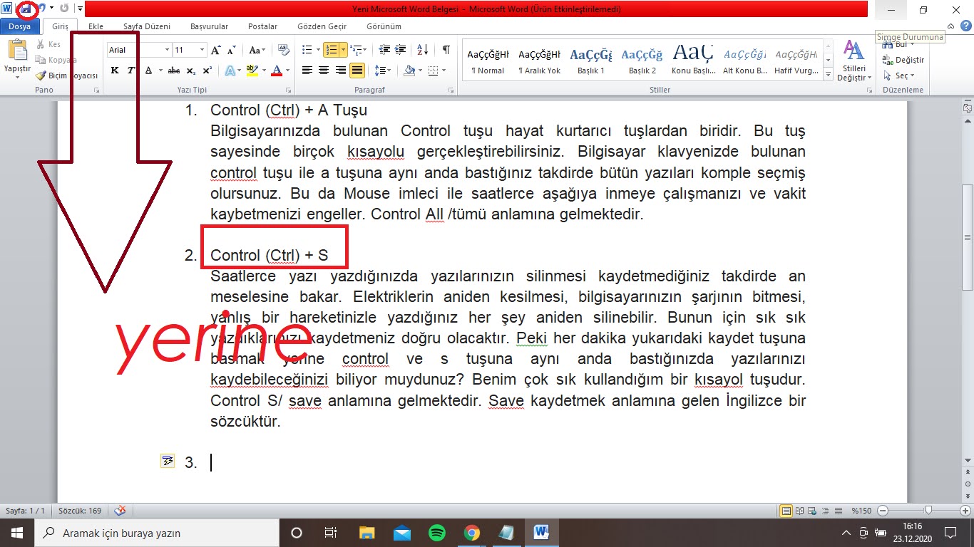The height and width of the screenshot is (547, 974).
Task: Open Word Help question mark icon
Action: [x=965, y=26]
